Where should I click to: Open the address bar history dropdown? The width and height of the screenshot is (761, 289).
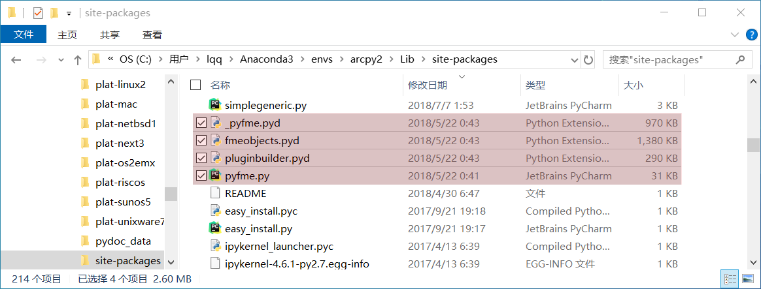point(573,60)
